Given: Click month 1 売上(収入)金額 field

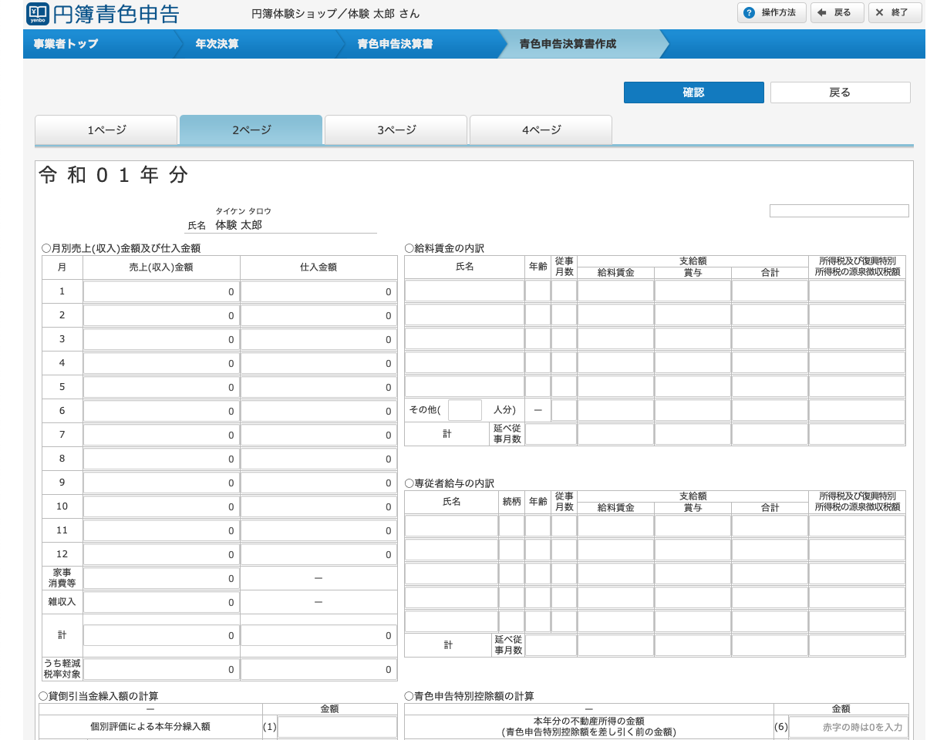Looking at the screenshot, I should pos(161,292).
